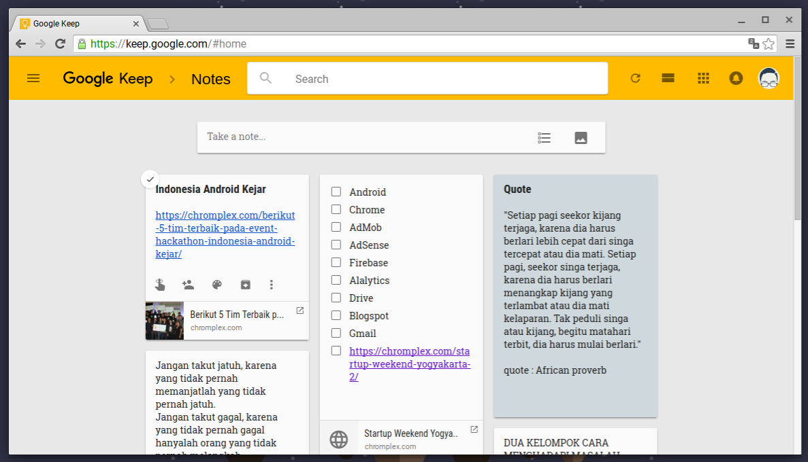This screenshot has width=808, height=462.
Task: Open a new browser tab
Action: point(158,24)
